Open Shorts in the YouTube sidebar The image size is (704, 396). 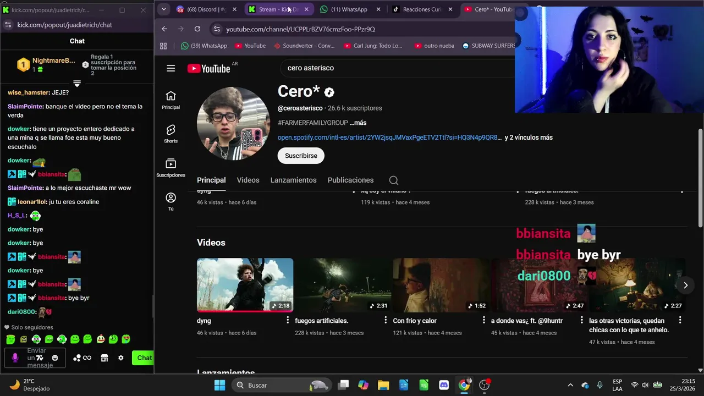tap(170, 134)
